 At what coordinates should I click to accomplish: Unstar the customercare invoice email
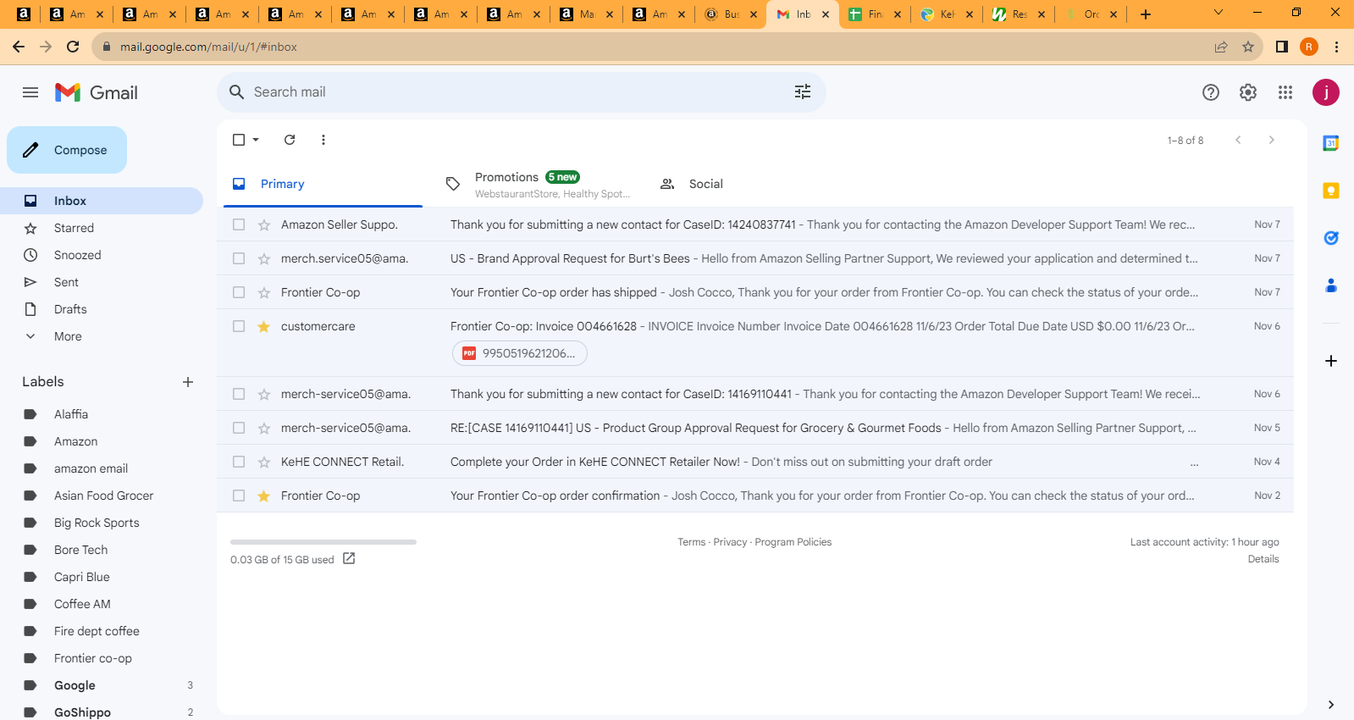264,326
